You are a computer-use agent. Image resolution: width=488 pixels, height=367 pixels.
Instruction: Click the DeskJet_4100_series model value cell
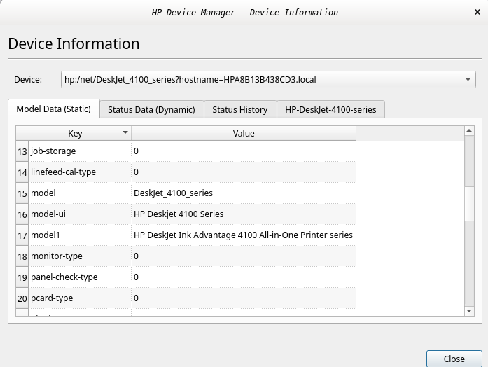pyautogui.click(x=173, y=193)
